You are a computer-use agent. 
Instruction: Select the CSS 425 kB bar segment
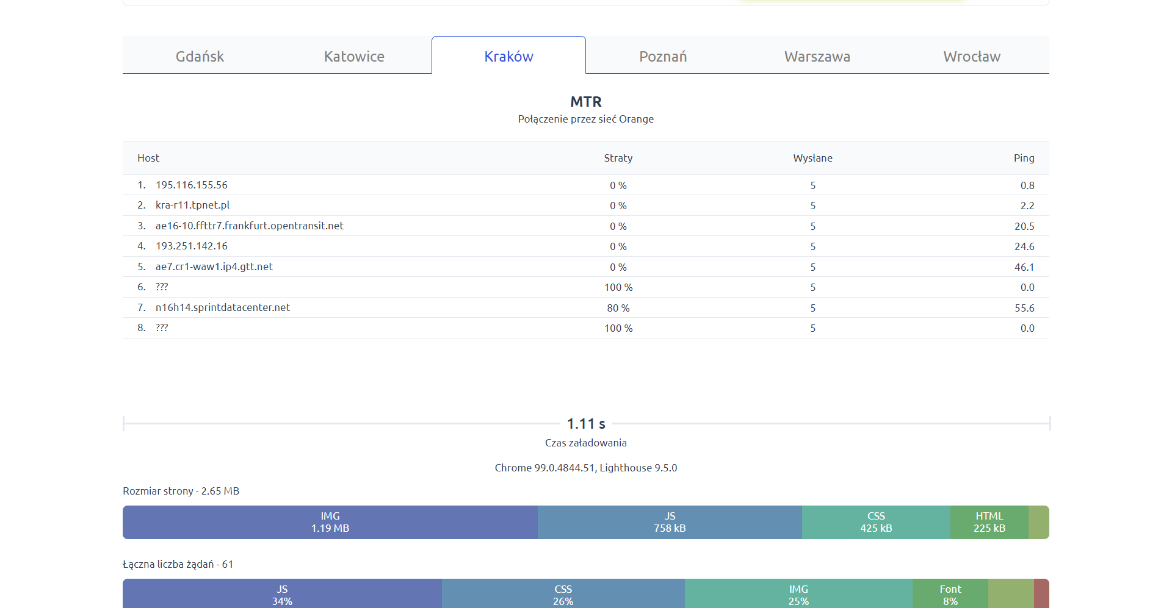tap(876, 522)
